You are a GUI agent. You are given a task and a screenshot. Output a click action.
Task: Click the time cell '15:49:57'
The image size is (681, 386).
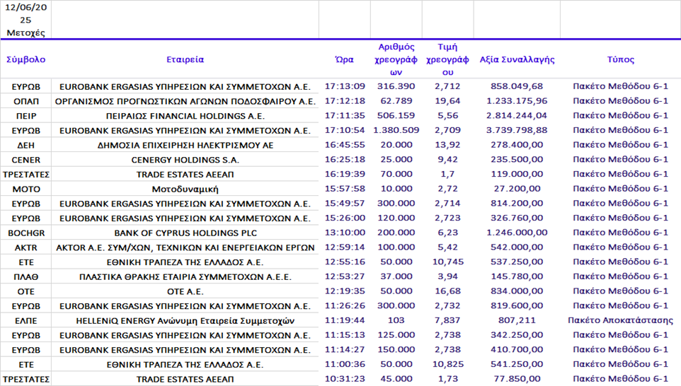point(345,204)
